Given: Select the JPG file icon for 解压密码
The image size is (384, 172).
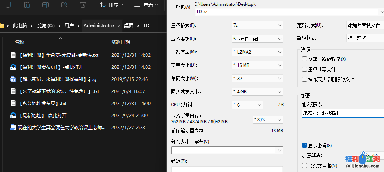Looking at the screenshot, I should point(13,79).
